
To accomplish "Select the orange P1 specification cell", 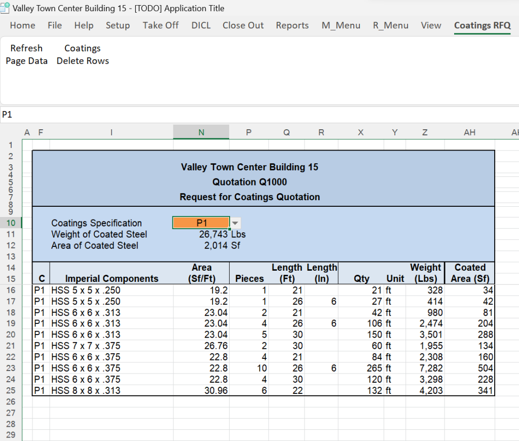I will [x=201, y=223].
